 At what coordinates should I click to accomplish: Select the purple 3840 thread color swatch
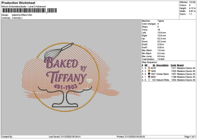[x=149, y=77]
